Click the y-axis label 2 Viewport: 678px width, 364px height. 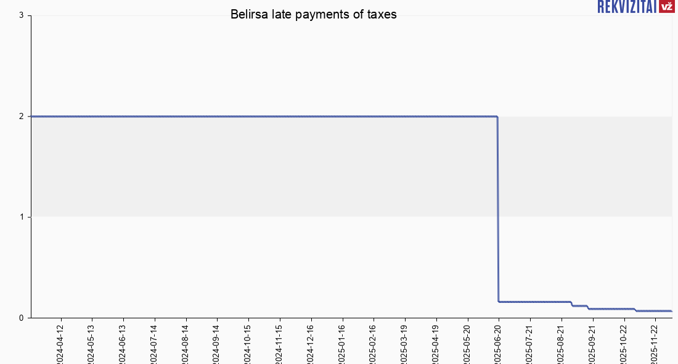(x=22, y=116)
